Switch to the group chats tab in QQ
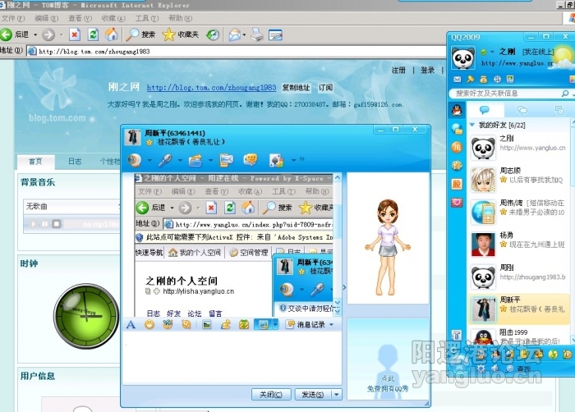 click(x=522, y=110)
